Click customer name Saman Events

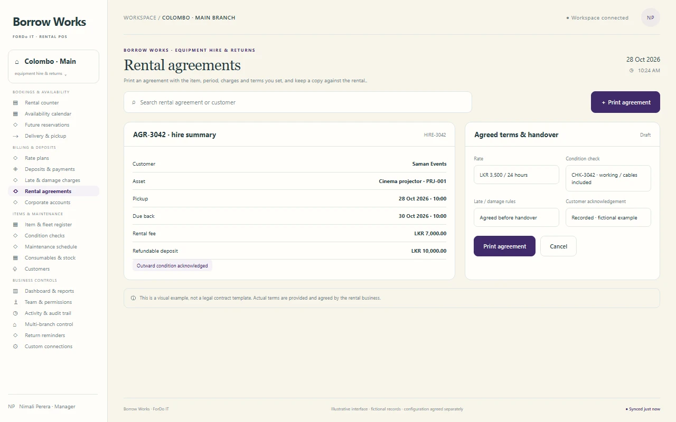(429, 164)
